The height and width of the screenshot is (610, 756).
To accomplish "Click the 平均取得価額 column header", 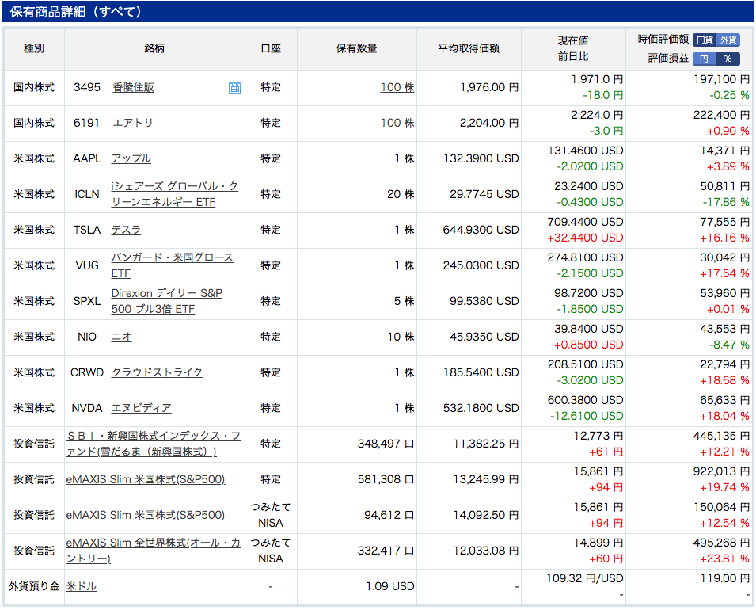I will pos(469,48).
